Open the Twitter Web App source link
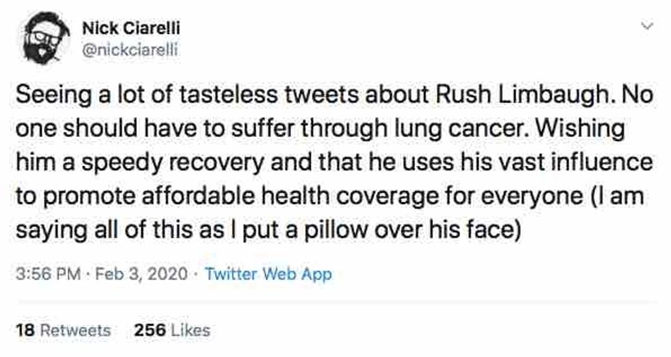Viewport: 671px width, 357px height. [268, 275]
